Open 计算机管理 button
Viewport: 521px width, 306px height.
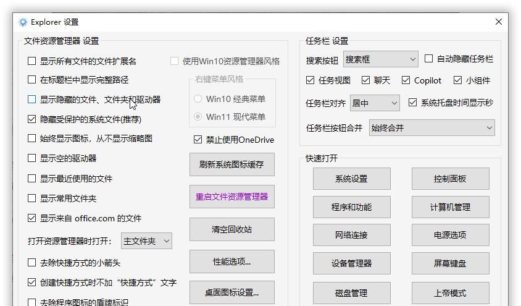click(x=450, y=207)
